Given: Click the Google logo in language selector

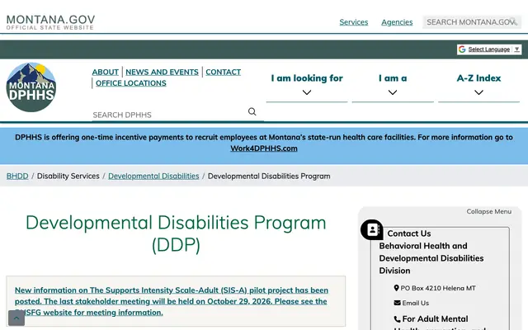Looking at the screenshot, I should click(x=462, y=49).
